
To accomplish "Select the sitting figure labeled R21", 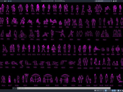I will (107, 9).
